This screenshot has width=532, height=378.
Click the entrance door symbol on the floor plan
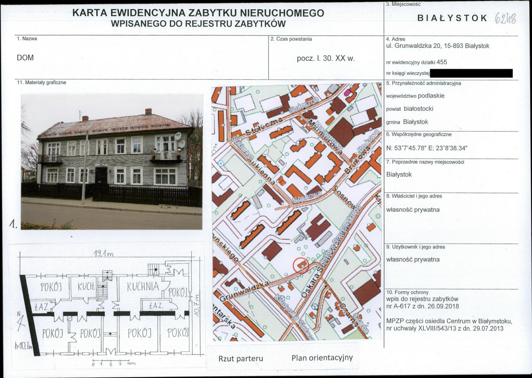(x=110, y=351)
